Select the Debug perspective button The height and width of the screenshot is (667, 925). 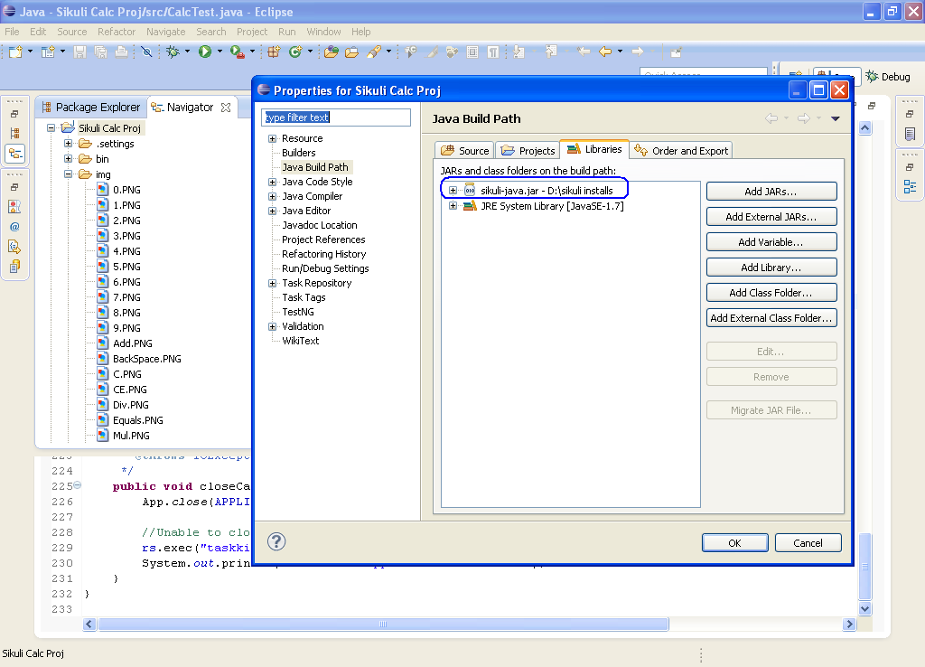coord(887,76)
